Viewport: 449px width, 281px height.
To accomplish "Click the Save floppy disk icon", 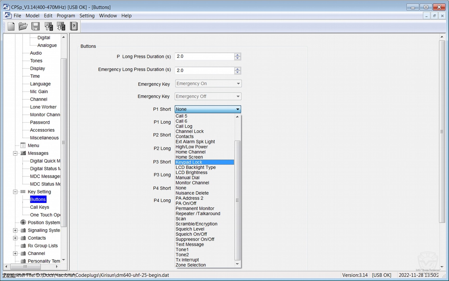I will point(35,26).
